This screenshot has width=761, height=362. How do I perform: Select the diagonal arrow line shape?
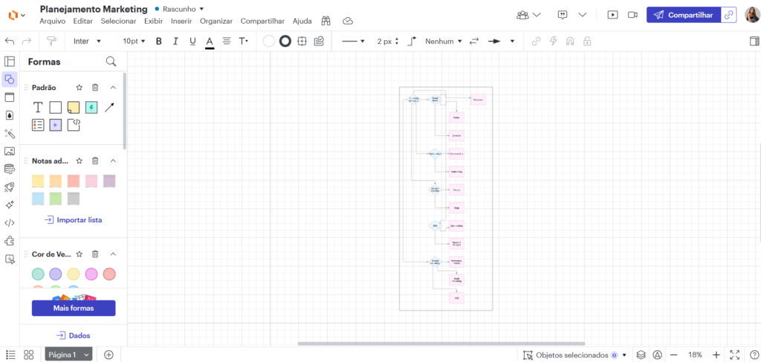[110, 107]
